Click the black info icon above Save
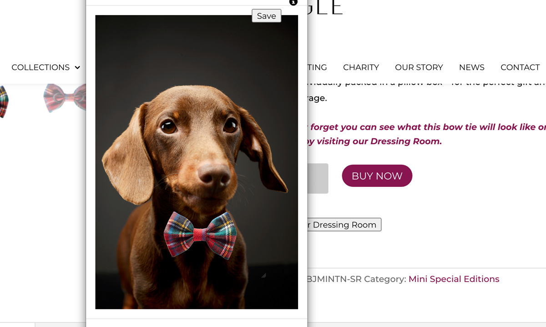546x327 pixels. coord(293,2)
